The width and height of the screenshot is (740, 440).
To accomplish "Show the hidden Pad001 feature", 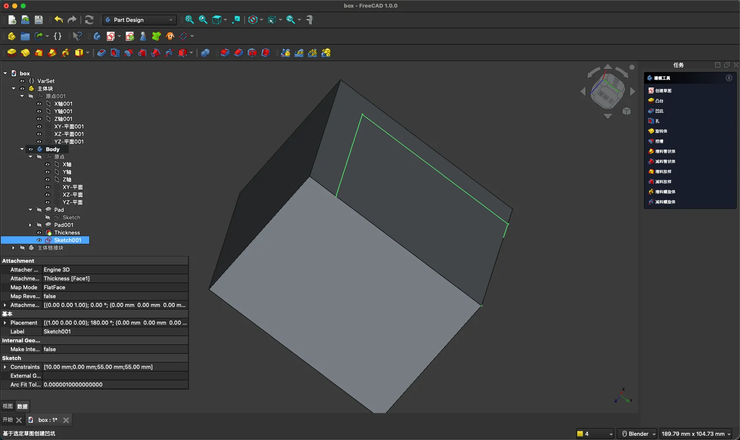I will coord(39,225).
